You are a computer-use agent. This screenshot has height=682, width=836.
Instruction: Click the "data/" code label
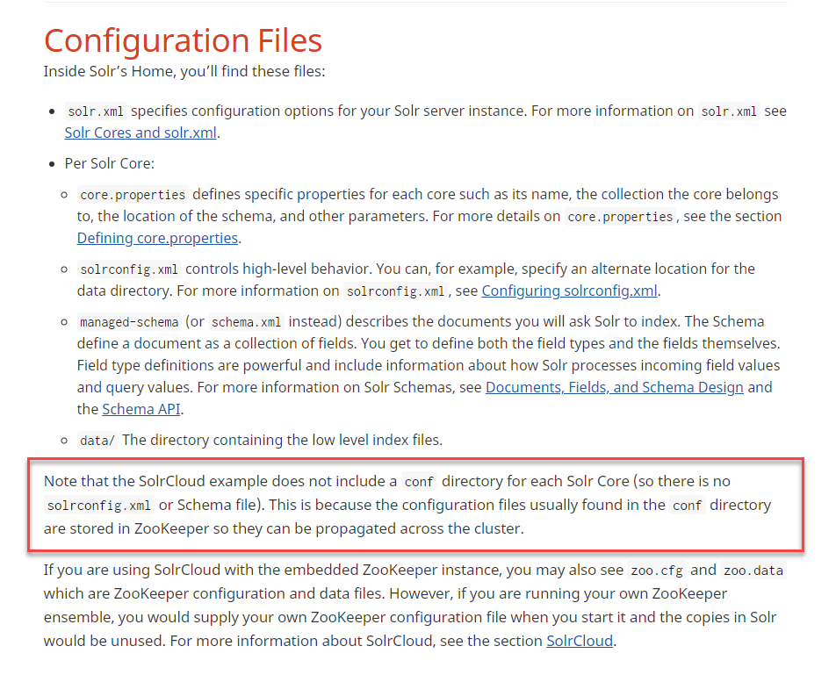click(x=97, y=441)
